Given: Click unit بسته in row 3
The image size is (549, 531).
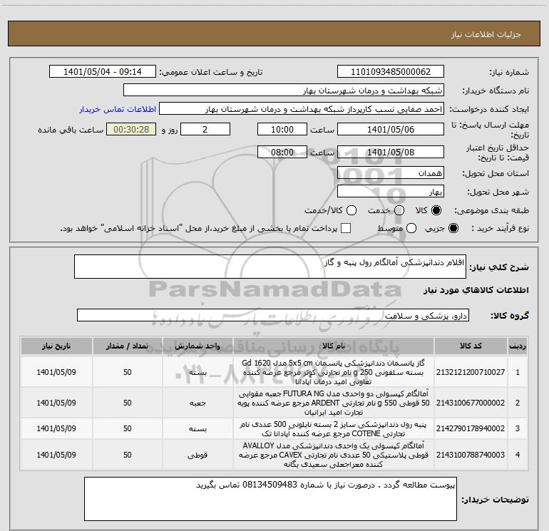Looking at the screenshot, I should coord(197,429).
